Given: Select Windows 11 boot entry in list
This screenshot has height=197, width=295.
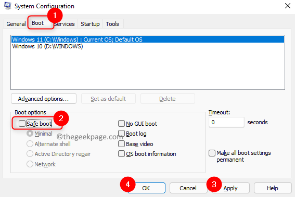Looking at the screenshot, I should pos(148,40).
